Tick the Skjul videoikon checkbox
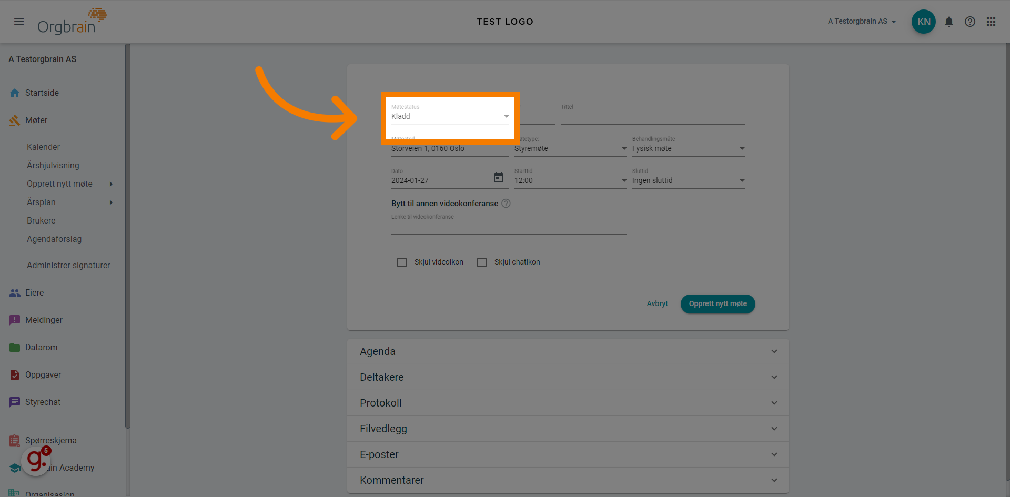This screenshot has width=1010, height=497. coord(402,262)
